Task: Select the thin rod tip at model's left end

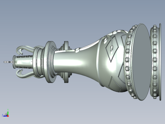Action: [8, 62]
